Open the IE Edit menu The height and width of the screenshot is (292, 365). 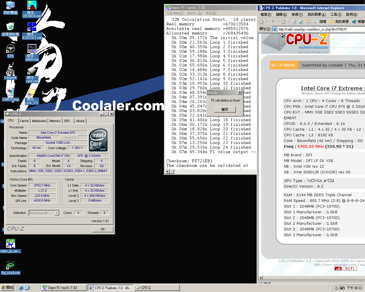pyautogui.click(x=281, y=15)
